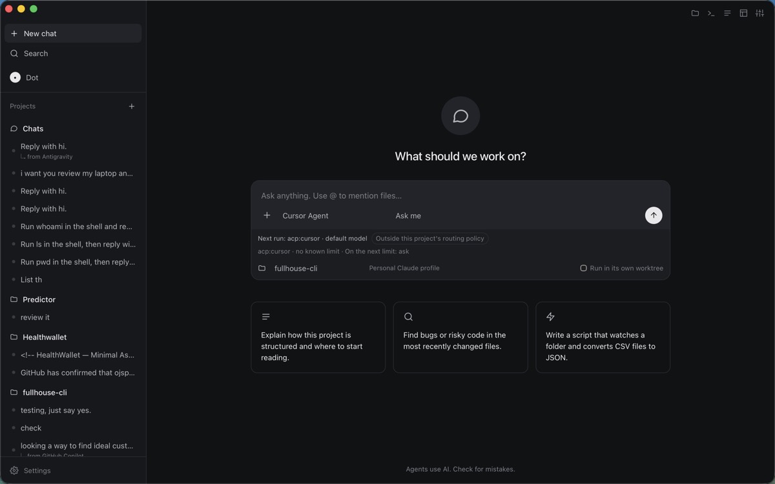Click 'Agents use AI. Check for mistakes.' text
The height and width of the screenshot is (484, 775).
[x=460, y=469]
